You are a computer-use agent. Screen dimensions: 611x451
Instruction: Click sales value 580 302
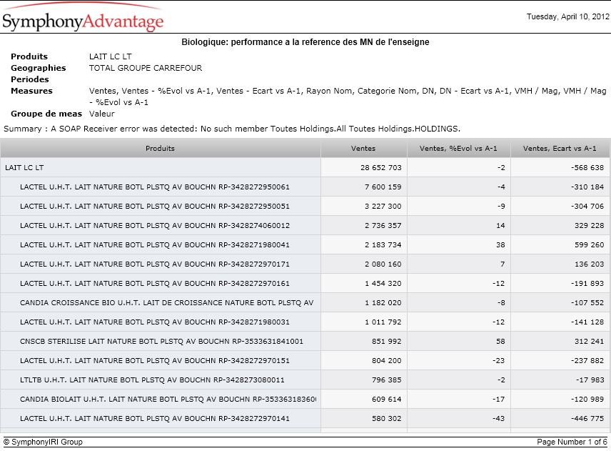click(x=386, y=419)
